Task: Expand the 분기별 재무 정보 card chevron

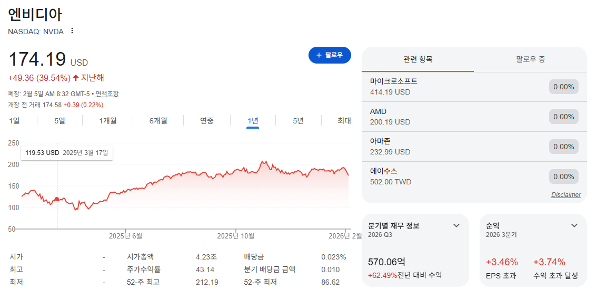Action: (x=456, y=226)
